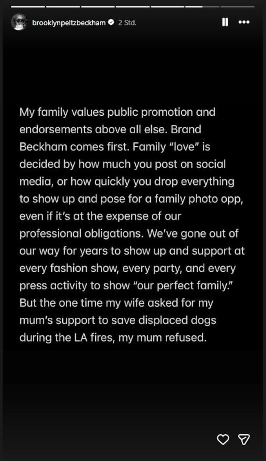Image resolution: width=266 pixels, height=461 pixels.
Task: Open brooklynpeltzbeckham's profile picture
Action: point(19,22)
